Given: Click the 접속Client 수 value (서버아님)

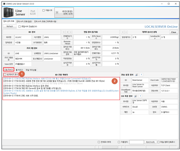Looking at the screenshot, I should point(110,37).
